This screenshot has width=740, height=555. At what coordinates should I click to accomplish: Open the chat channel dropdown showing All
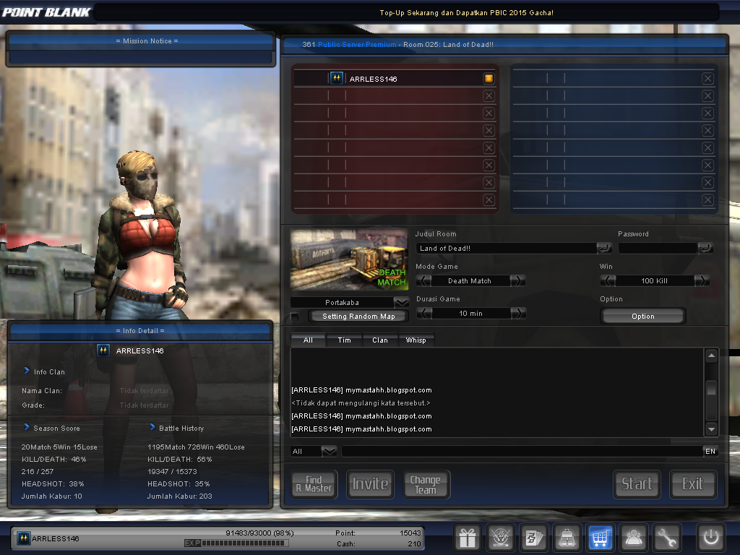point(327,450)
